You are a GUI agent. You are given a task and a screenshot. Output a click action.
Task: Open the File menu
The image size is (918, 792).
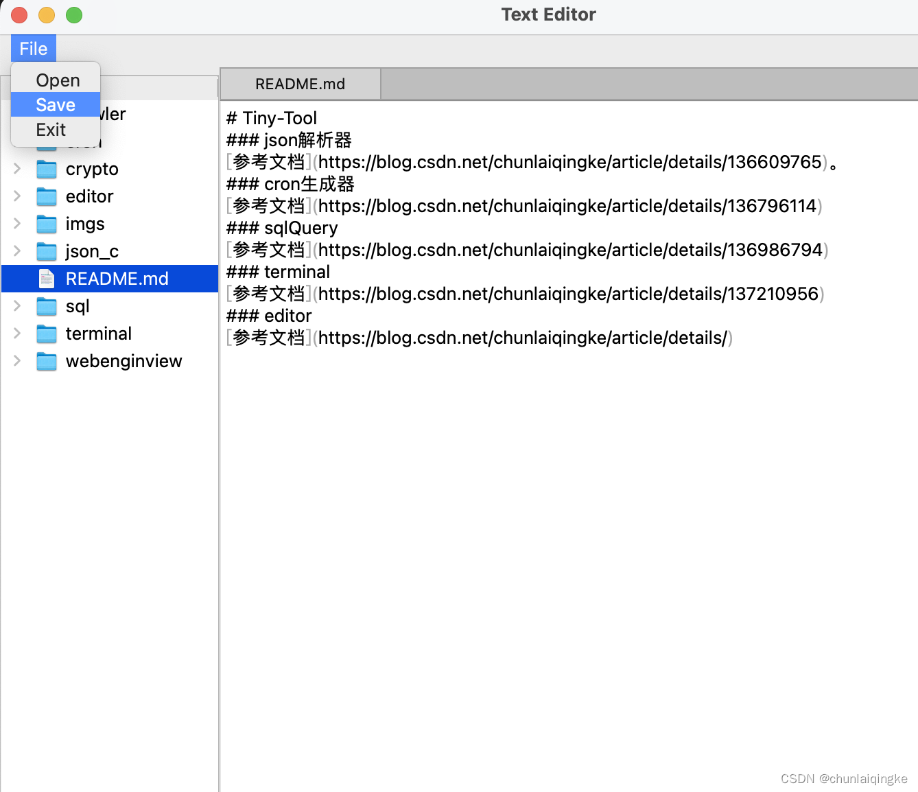pyautogui.click(x=32, y=48)
